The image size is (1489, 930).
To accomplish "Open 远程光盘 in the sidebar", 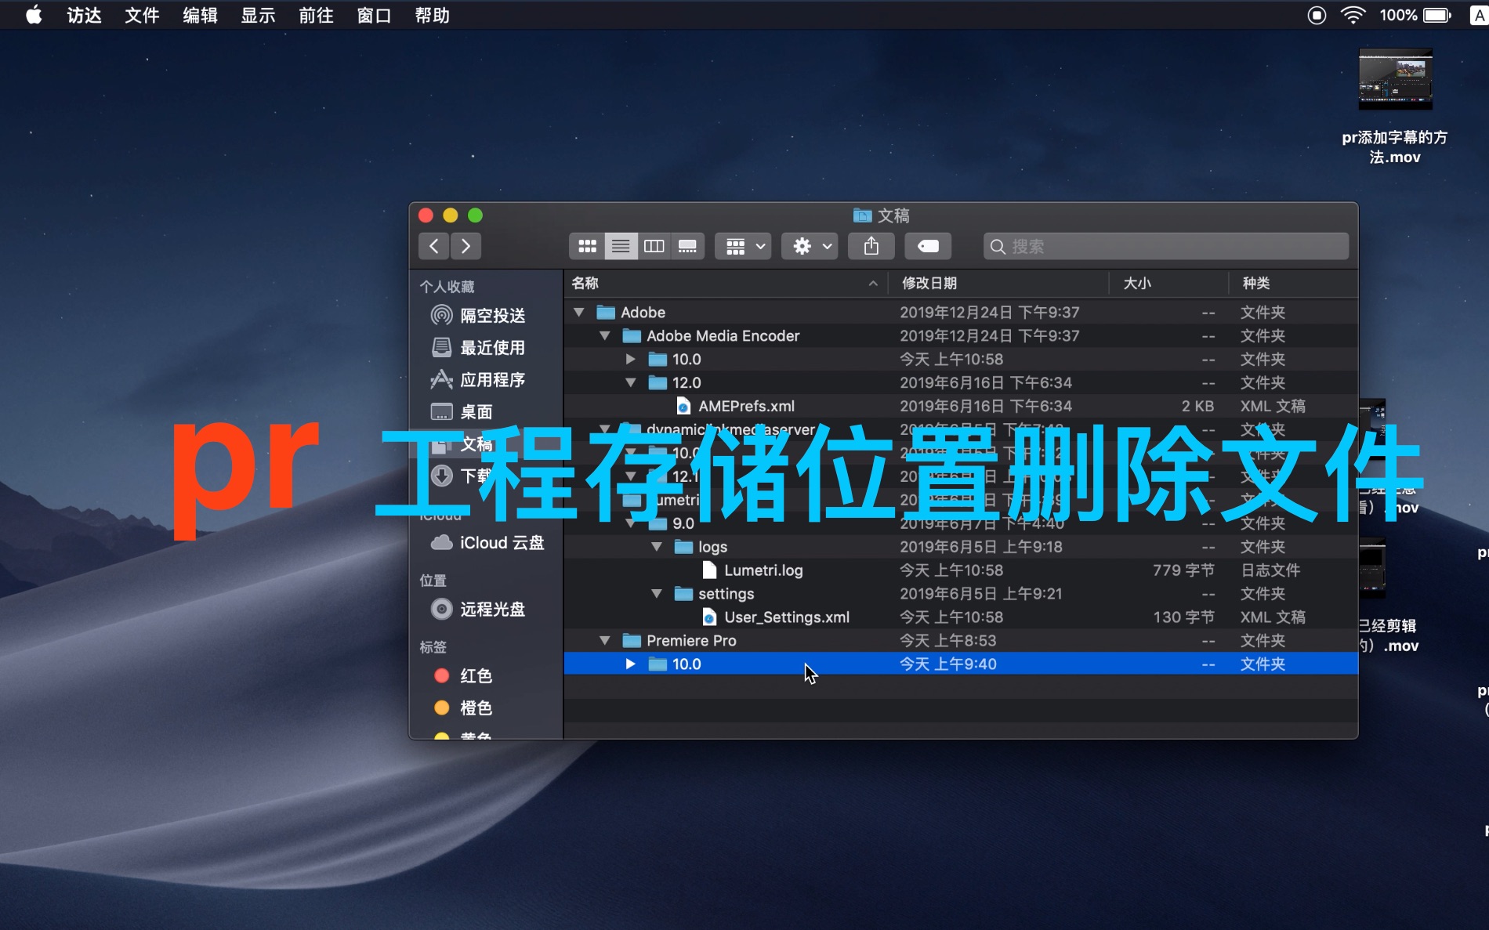I will click(x=478, y=610).
